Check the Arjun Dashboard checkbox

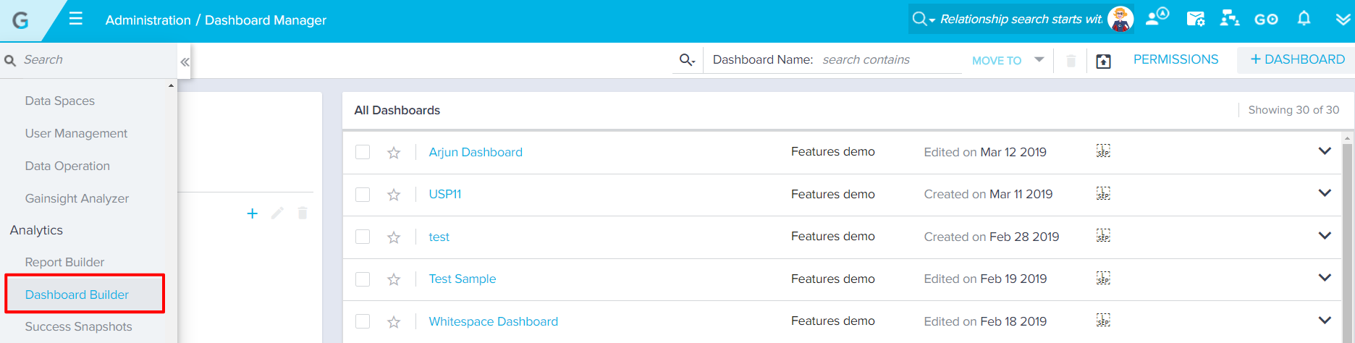click(363, 152)
